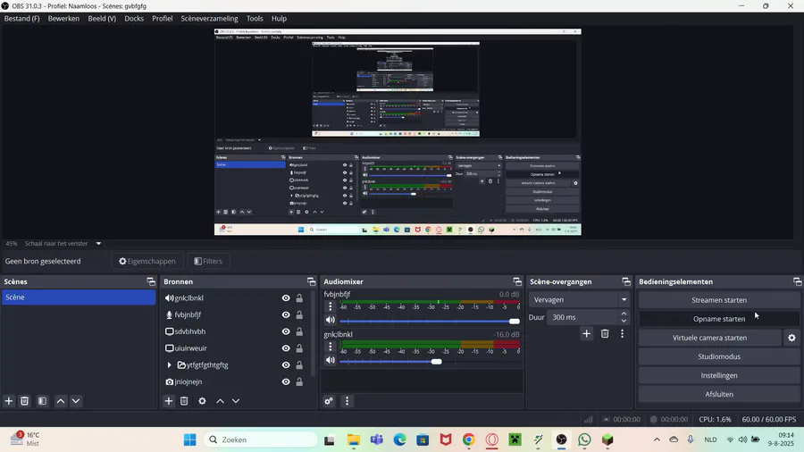Image resolution: width=804 pixels, height=452 pixels.
Task: Open the fvbjnbfjf audio channel options menu
Action: (331, 306)
